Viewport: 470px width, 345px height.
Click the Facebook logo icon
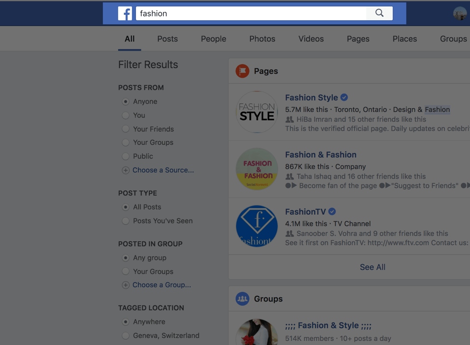(125, 14)
